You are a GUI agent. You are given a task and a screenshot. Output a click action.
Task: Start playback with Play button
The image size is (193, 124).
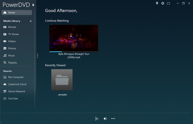point(97,118)
